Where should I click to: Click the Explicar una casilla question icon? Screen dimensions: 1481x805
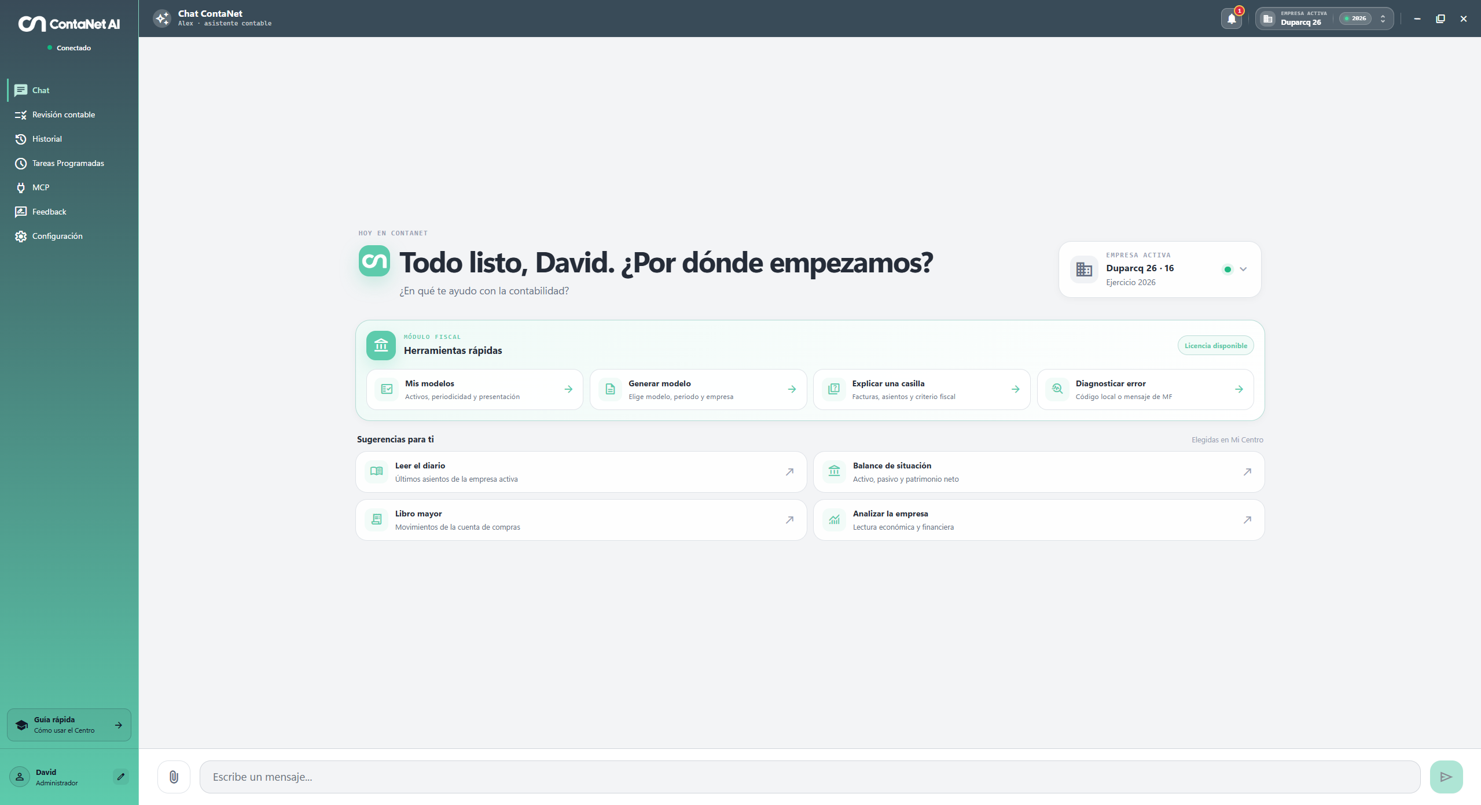(x=833, y=389)
